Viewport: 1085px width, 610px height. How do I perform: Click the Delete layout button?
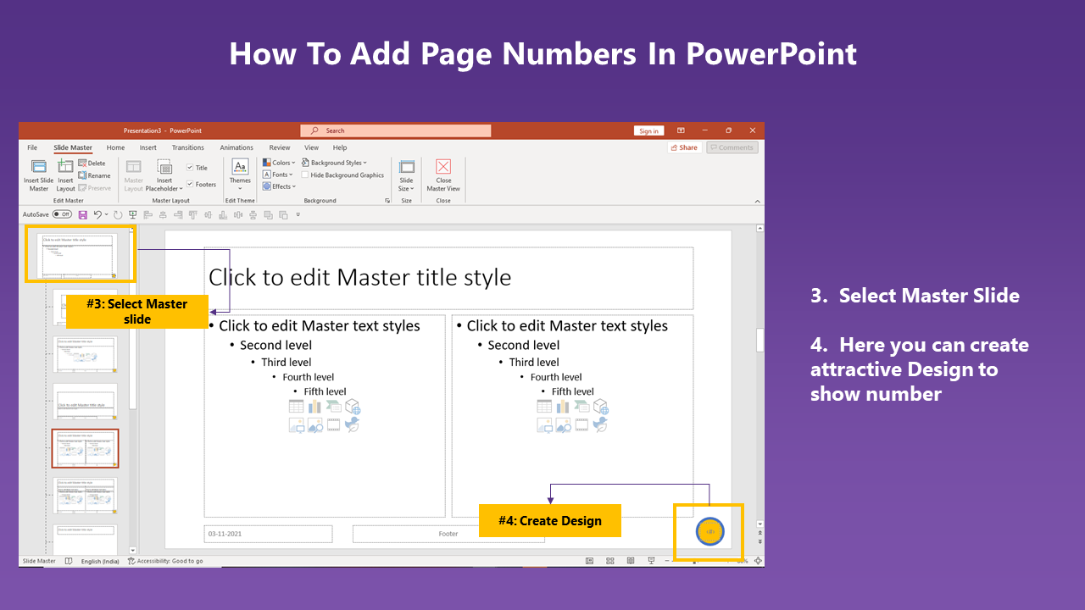pyautogui.click(x=92, y=163)
